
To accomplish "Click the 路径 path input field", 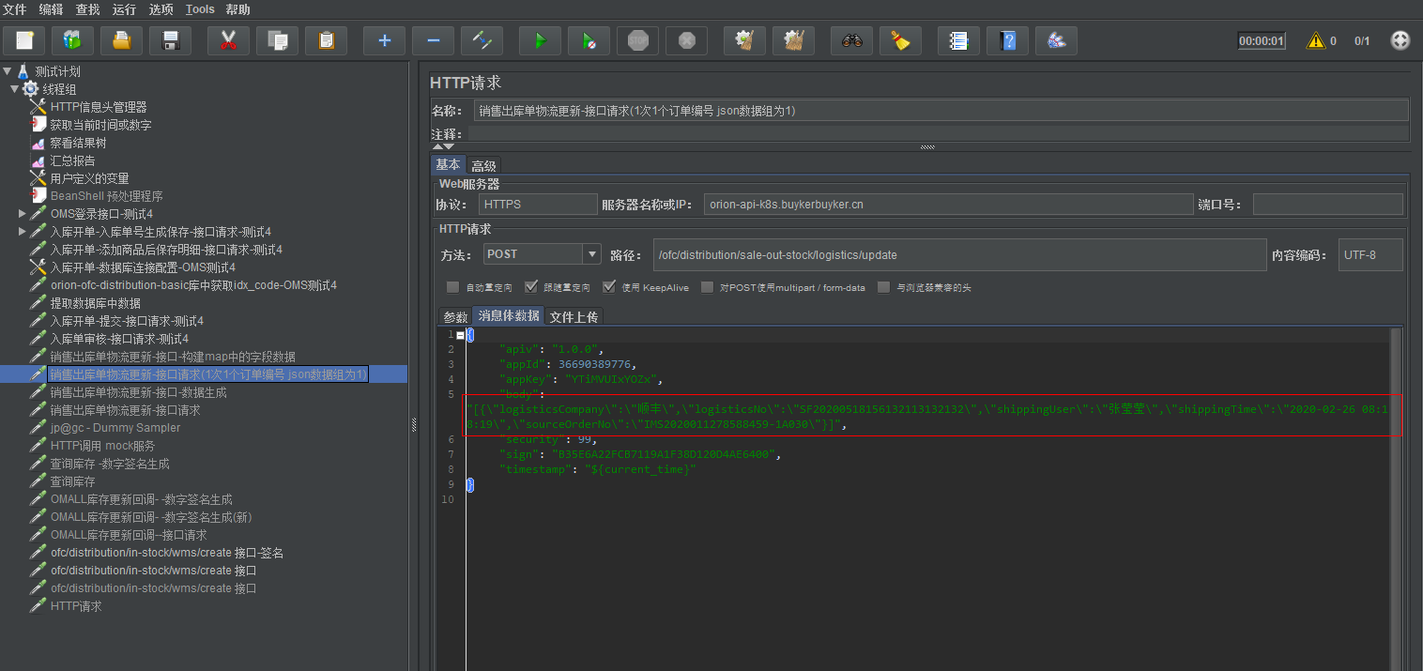I will click(959, 254).
